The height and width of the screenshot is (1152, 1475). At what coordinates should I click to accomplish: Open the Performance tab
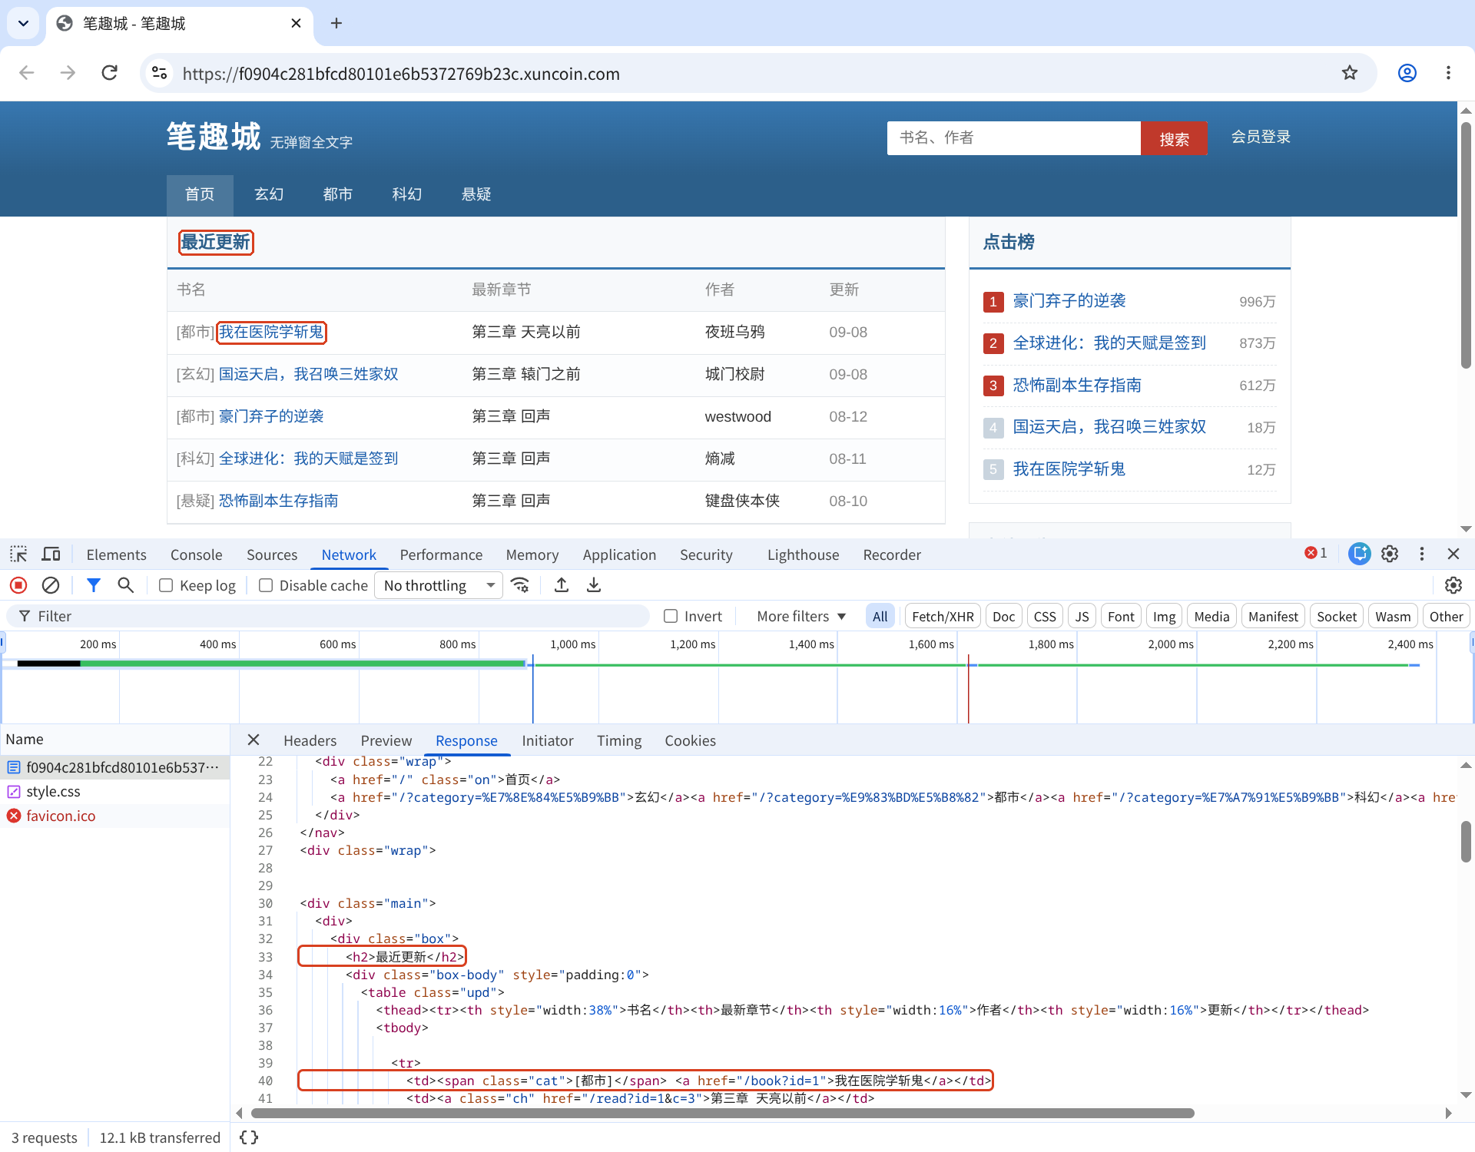coord(441,554)
